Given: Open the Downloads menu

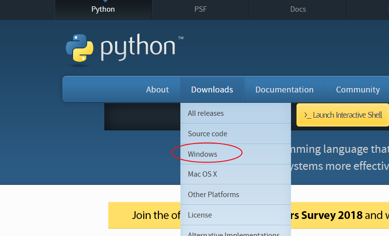Looking at the screenshot, I should (212, 90).
